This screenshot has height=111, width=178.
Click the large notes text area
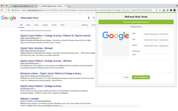136,66
